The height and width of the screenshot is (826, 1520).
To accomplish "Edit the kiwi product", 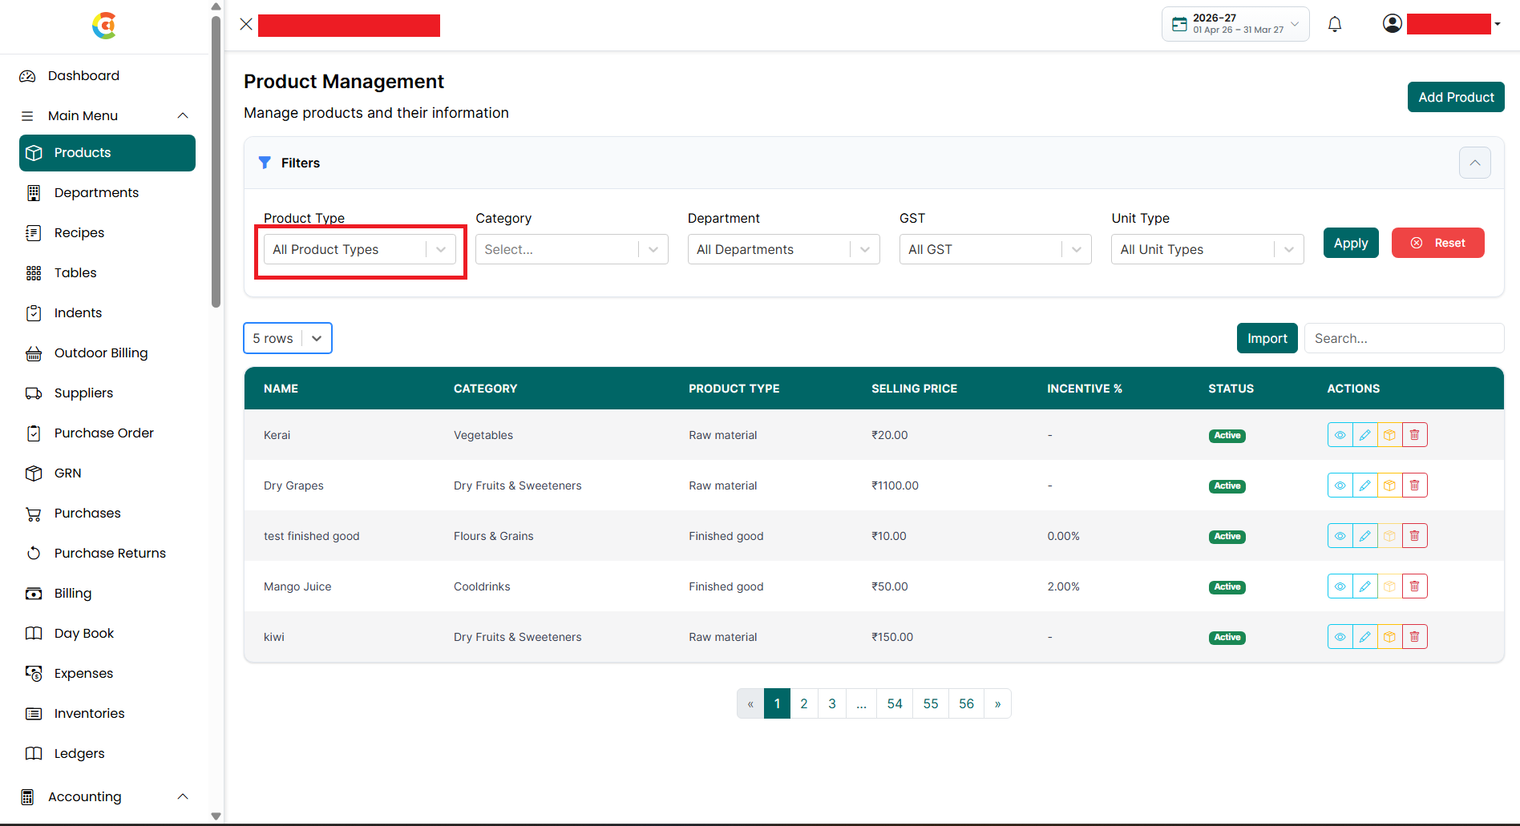I will 1364,637.
